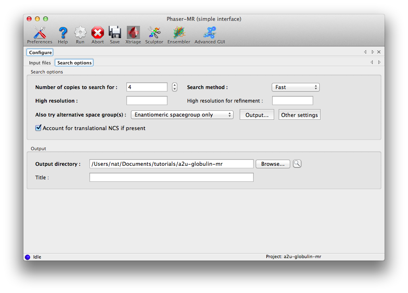
Task: Switch to the Input files tab
Action: tap(40, 63)
